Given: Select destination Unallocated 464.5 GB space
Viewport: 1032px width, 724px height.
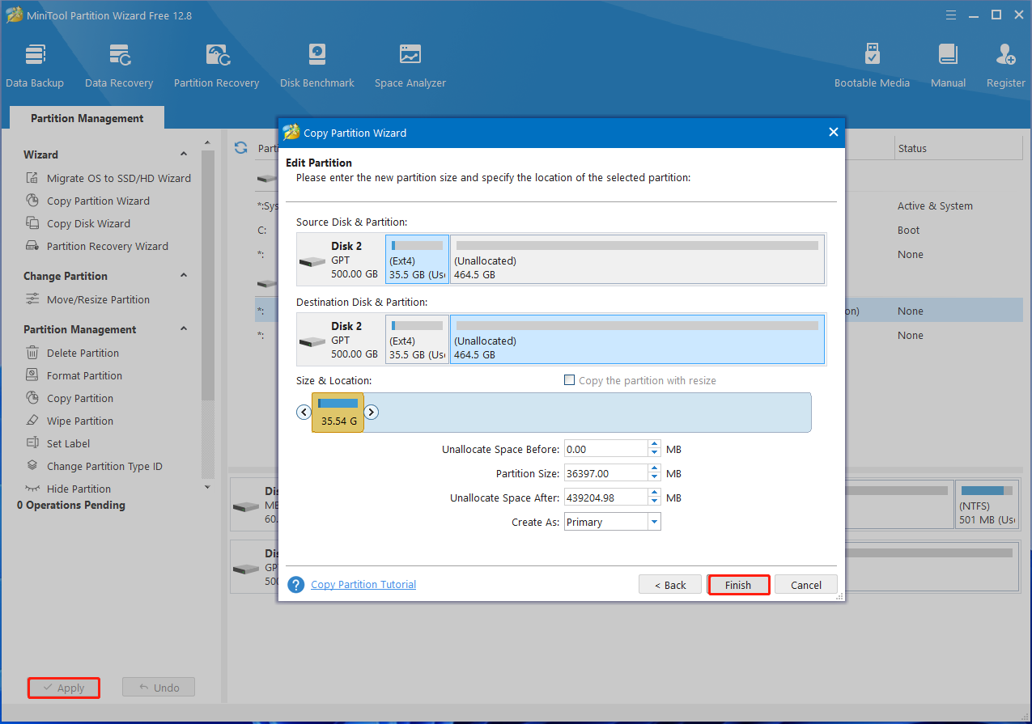Looking at the screenshot, I should pyautogui.click(x=637, y=339).
